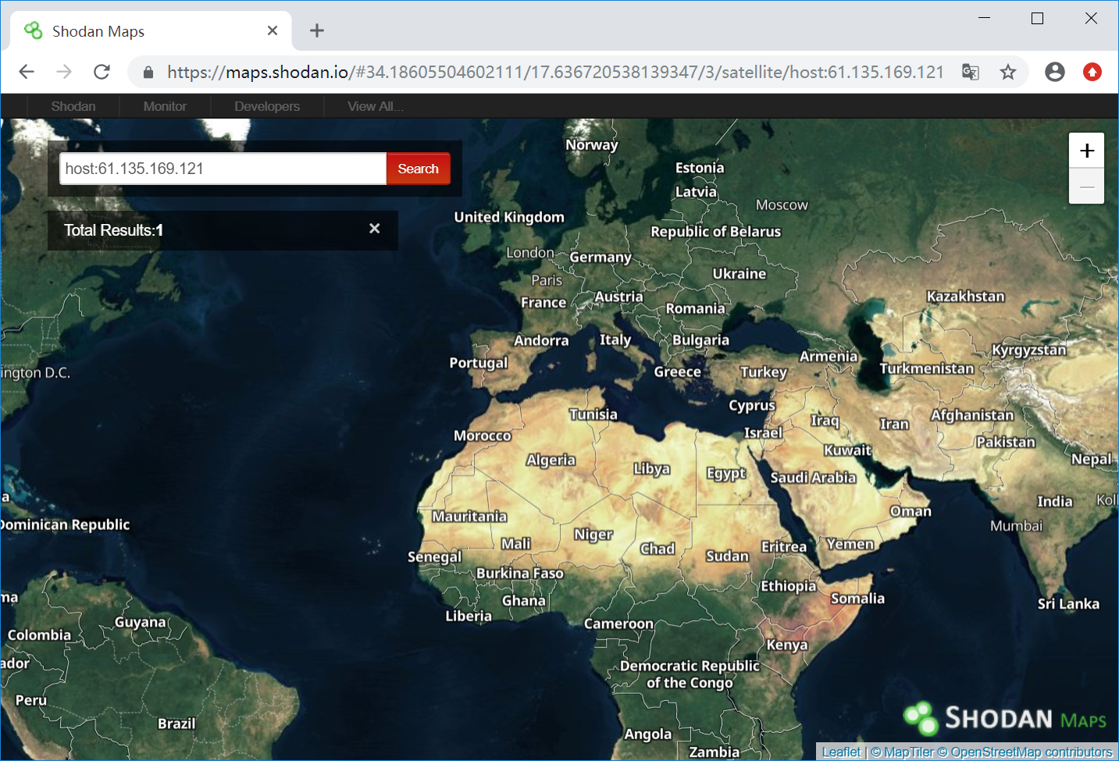1119x761 pixels.
Task: Click the red Search button
Action: point(418,169)
